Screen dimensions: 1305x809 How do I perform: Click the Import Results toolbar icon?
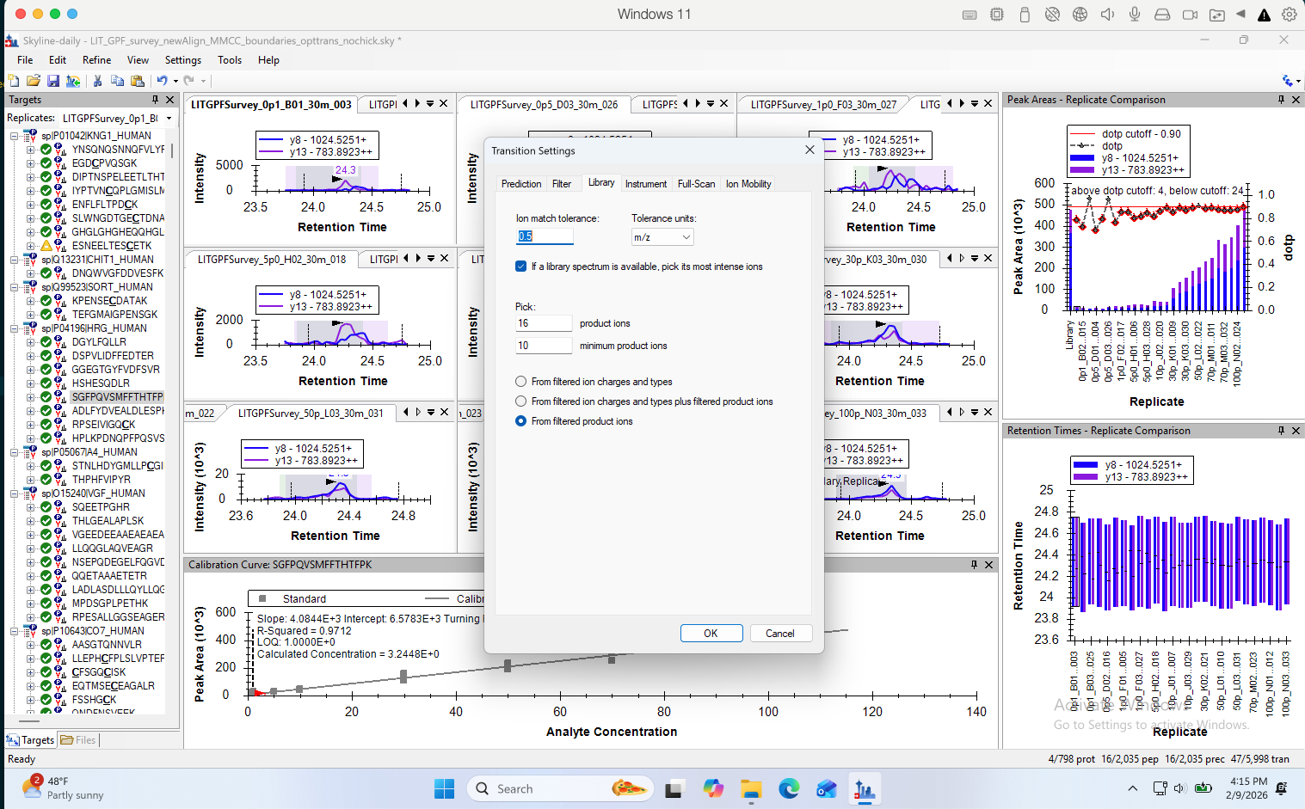[x=73, y=81]
